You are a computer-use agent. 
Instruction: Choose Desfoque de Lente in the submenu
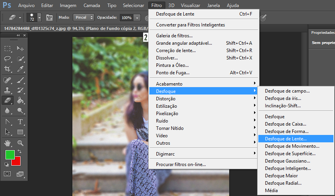pyautogui.click(x=296, y=139)
